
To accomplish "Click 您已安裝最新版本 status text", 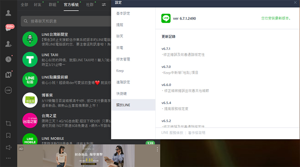I will [276, 18].
